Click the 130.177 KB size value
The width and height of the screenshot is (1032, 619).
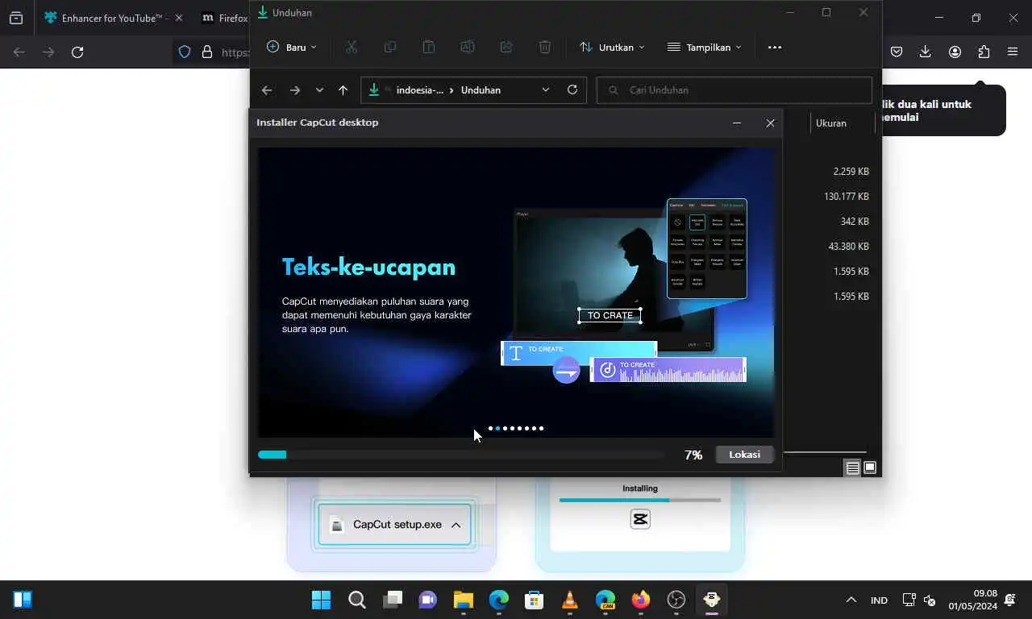pyautogui.click(x=846, y=197)
